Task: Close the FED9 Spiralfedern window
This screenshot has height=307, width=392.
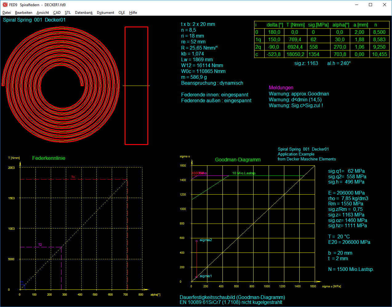Action: click(385, 5)
